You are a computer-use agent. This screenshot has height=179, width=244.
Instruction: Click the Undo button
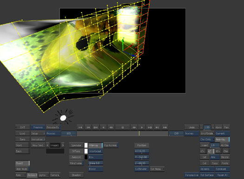click(191, 127)
